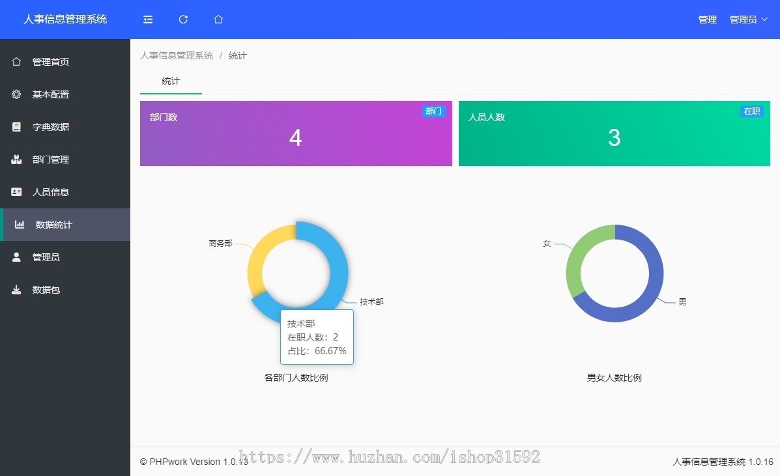Click the ID card icon beside 人员信息

16,192
